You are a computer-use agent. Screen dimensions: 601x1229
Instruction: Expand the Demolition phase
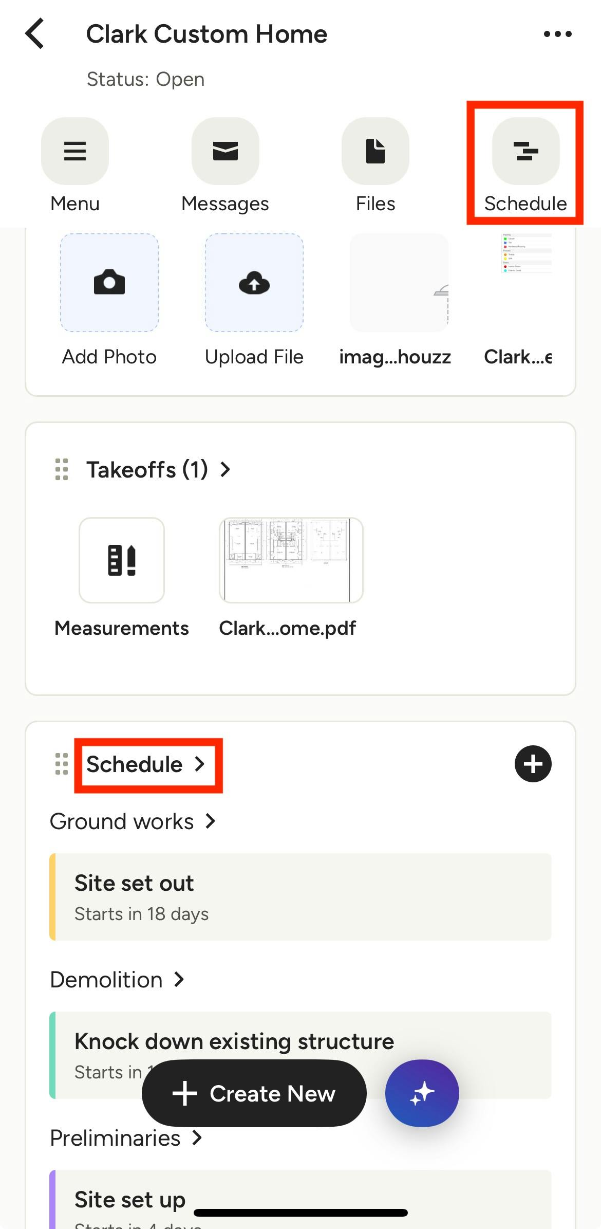coord(117,980)
